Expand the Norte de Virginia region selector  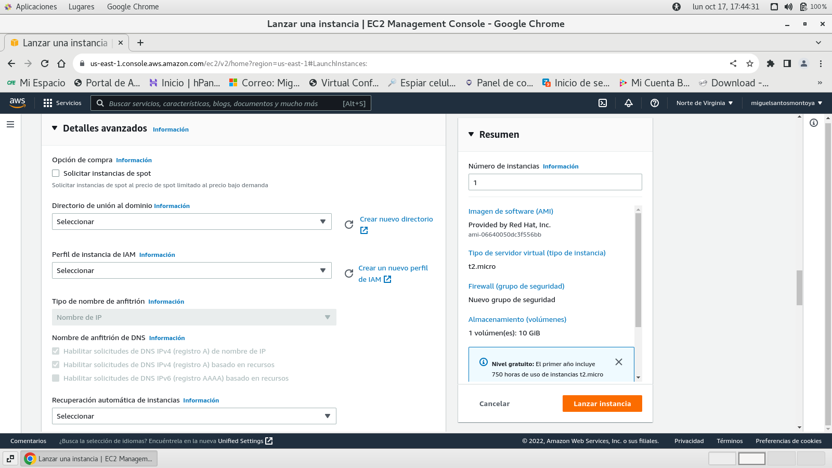704,103
